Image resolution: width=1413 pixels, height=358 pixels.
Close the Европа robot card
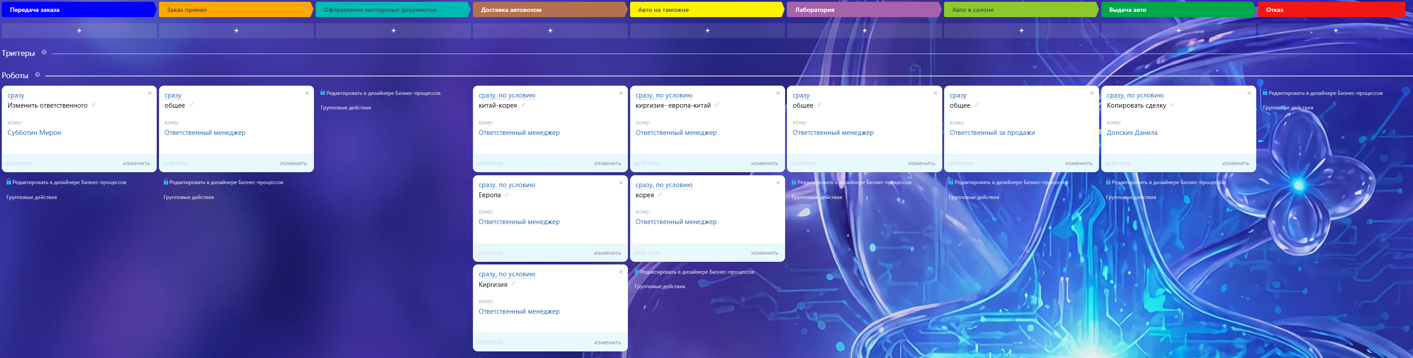tap(621, 183)
